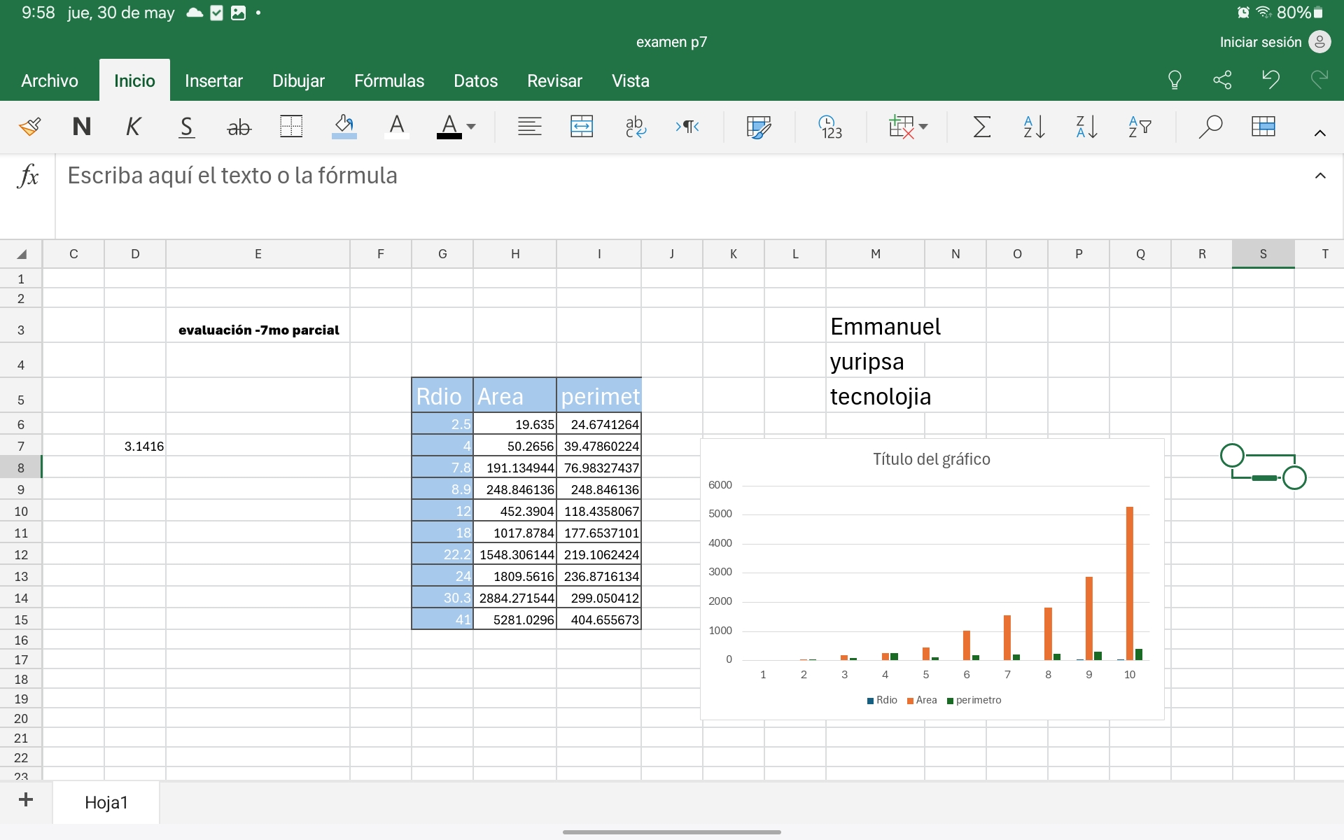Open the Insertar tab
Viewport: 1344px width, 840px height.
213,80
